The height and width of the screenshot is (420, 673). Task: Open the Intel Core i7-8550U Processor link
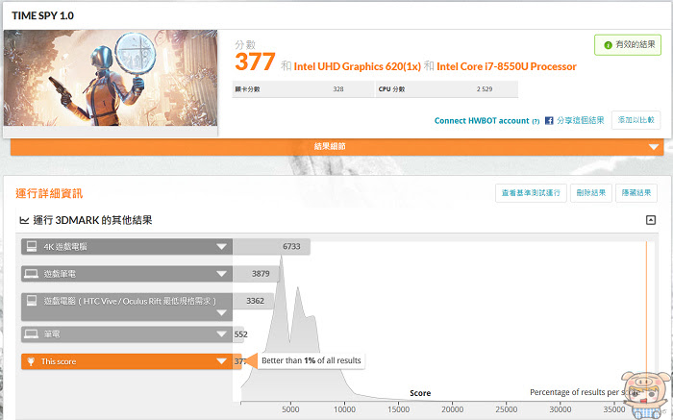(507, 66)
